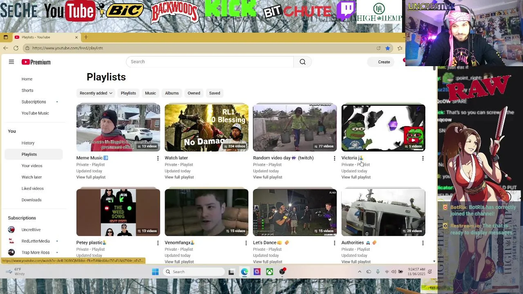This screenshot has width=523, height=294.
Task: Click the magnifier search button on YouTube
Action: tap(302, 62)
